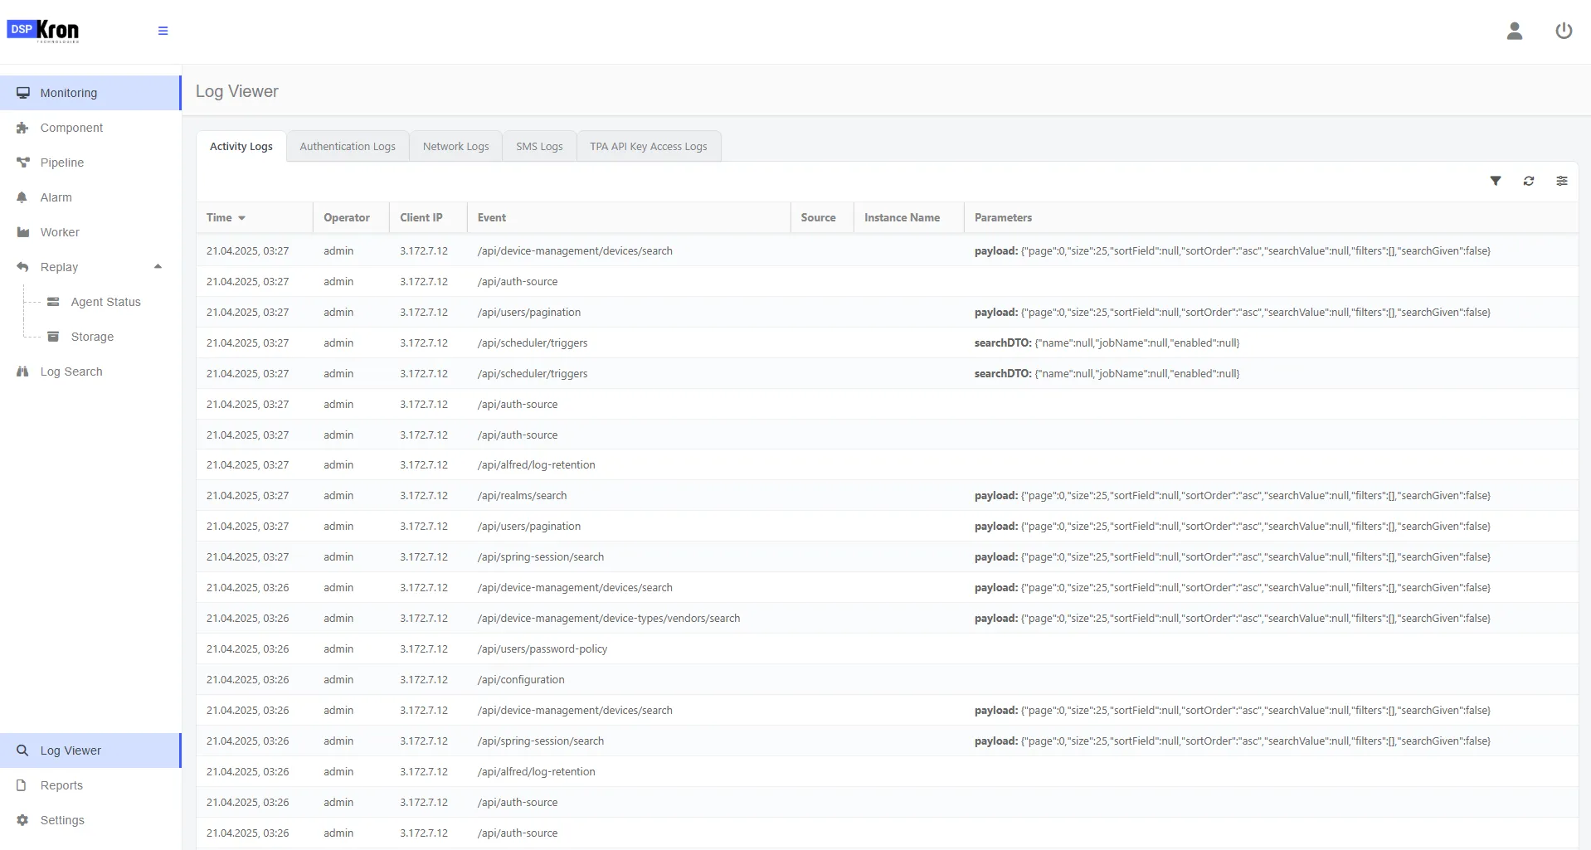Screen dimensions: 1591x850
Task: Click the power logout icon
Action: point(1564,31)
